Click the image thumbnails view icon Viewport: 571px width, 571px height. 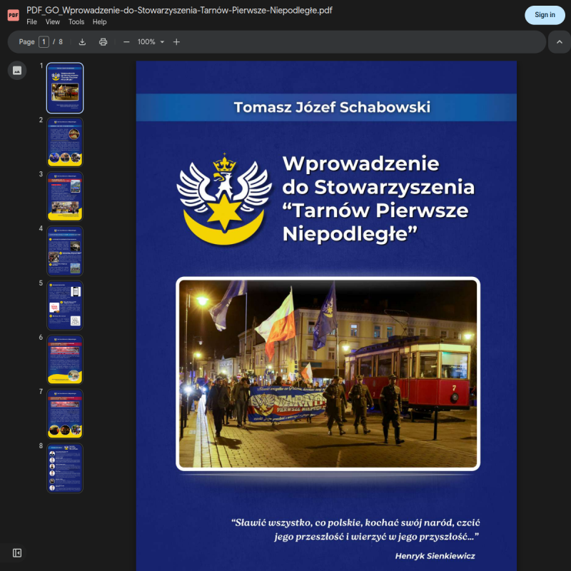pyautogui.click(x=17, y=70)
